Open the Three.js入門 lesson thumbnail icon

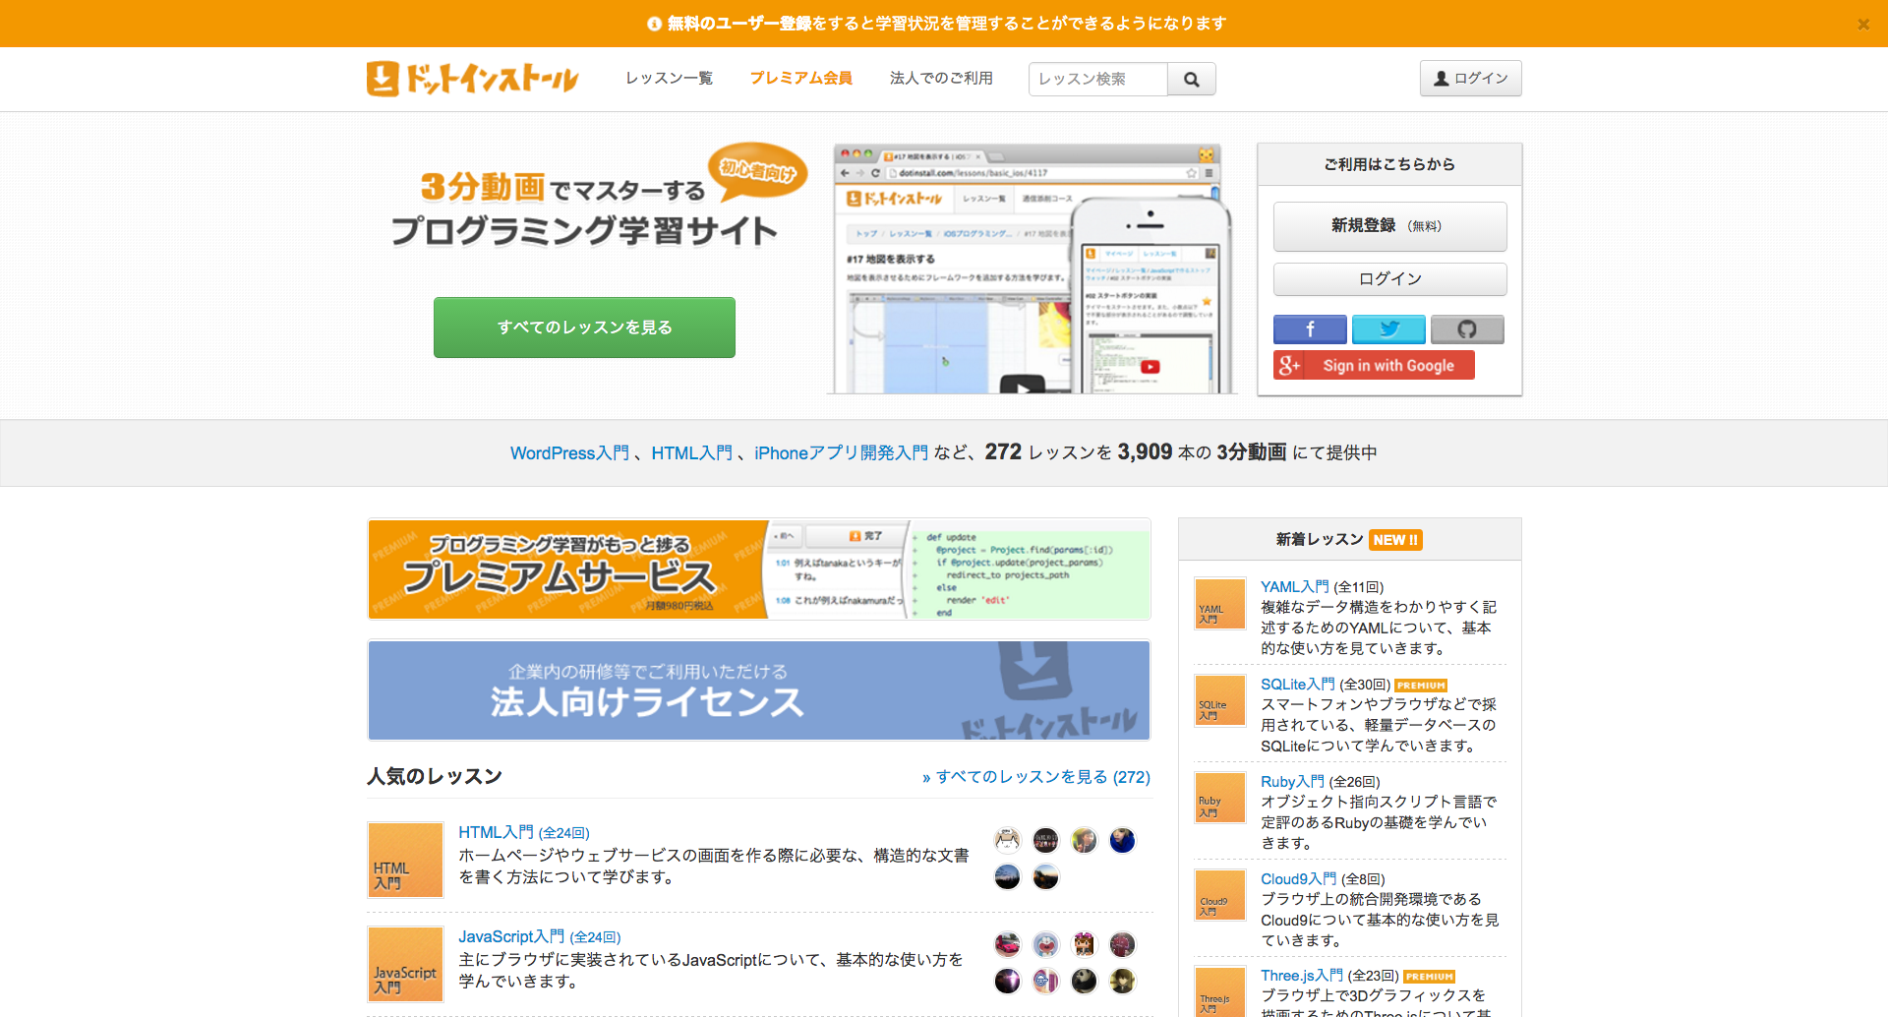click(x=1219, y=991)
